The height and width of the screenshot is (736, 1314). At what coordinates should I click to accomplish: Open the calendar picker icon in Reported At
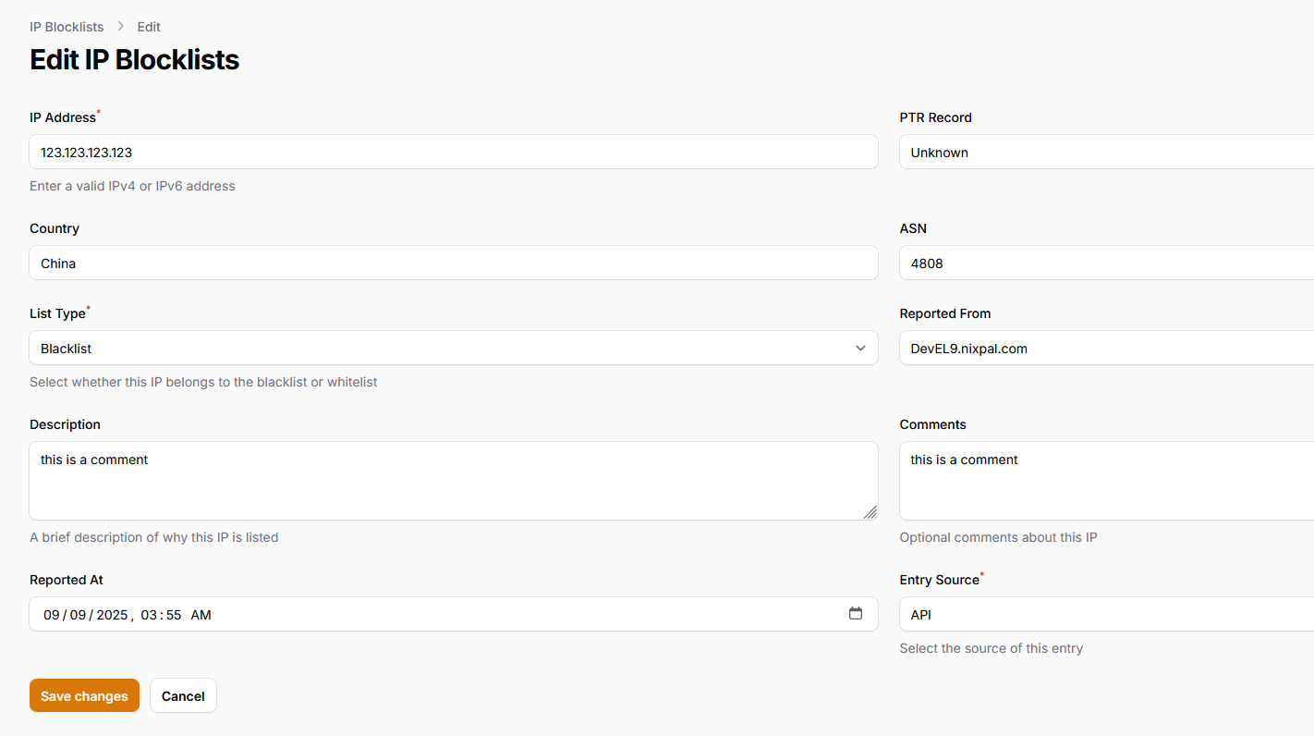(856, 614)
